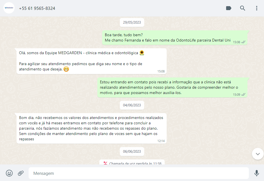Jump to latest messages with down chevron
The image size is (264, 181).
[258, 154]
